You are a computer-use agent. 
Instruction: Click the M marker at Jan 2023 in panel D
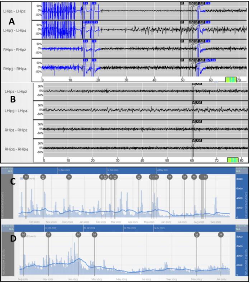(78, 235)
